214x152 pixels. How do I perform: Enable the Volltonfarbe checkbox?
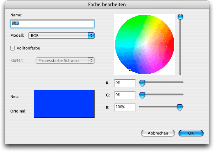pos(12,48)
